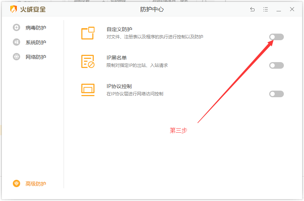Click the virus protection sidebar icon
This screenshot has width=304, height=201.
click(16, 28)
